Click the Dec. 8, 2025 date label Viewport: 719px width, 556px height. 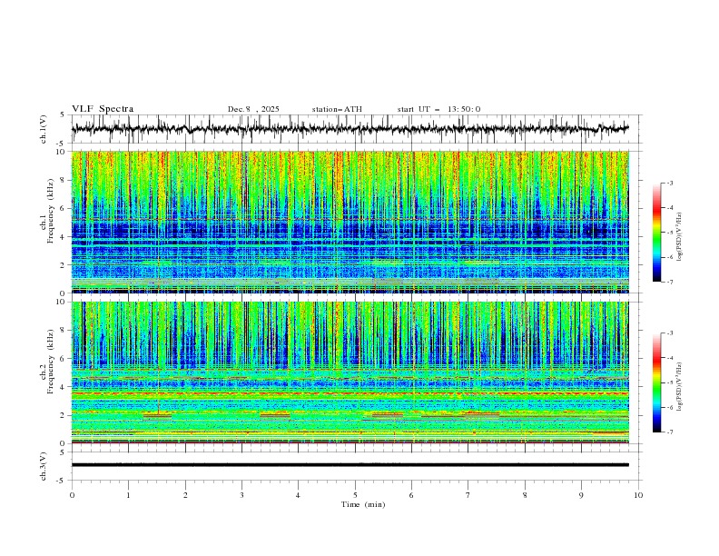(x=253, y=109)
